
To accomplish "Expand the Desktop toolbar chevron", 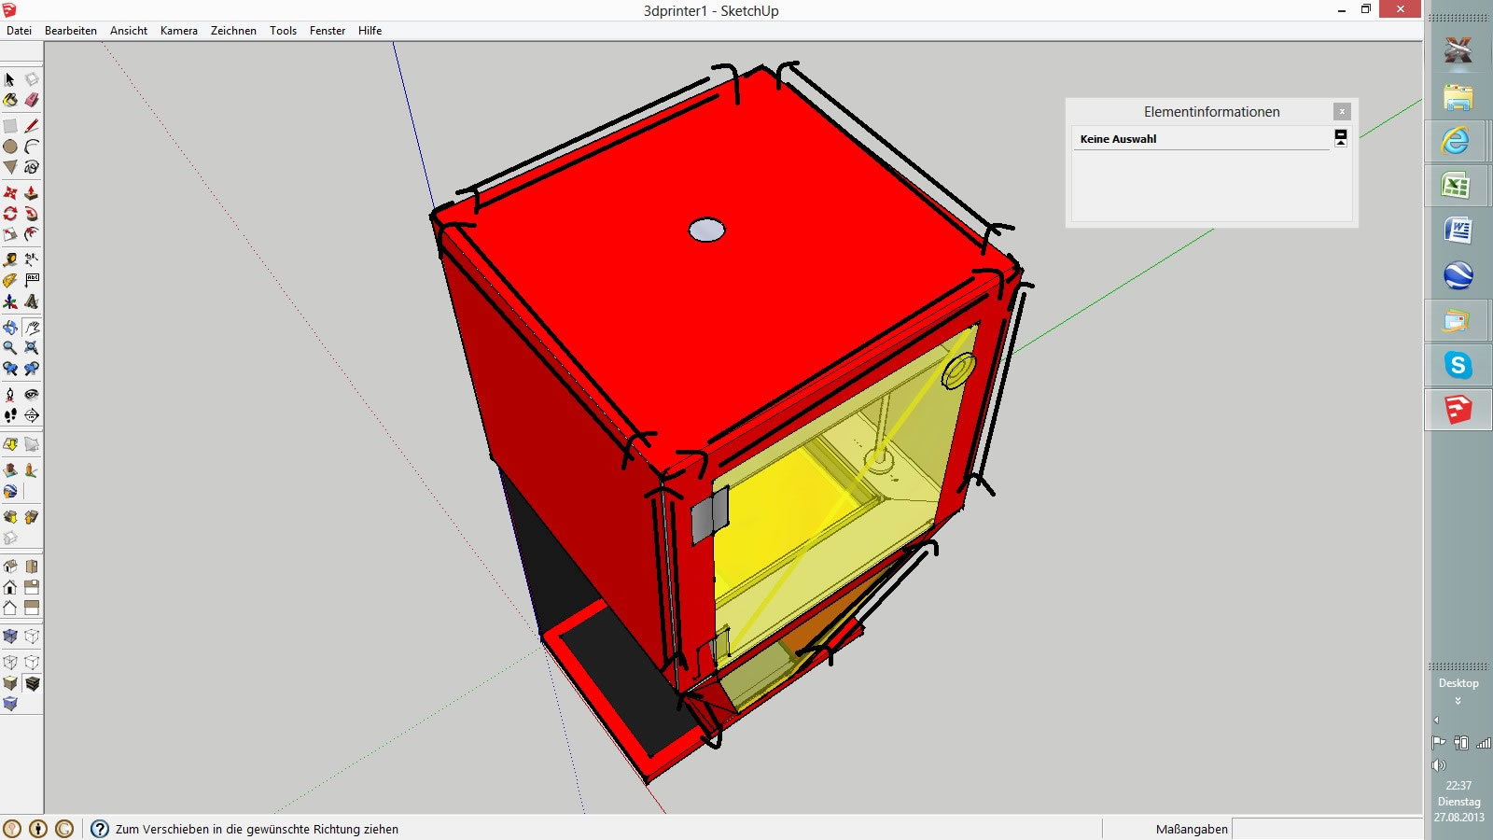I will [x=1458, y=701].
